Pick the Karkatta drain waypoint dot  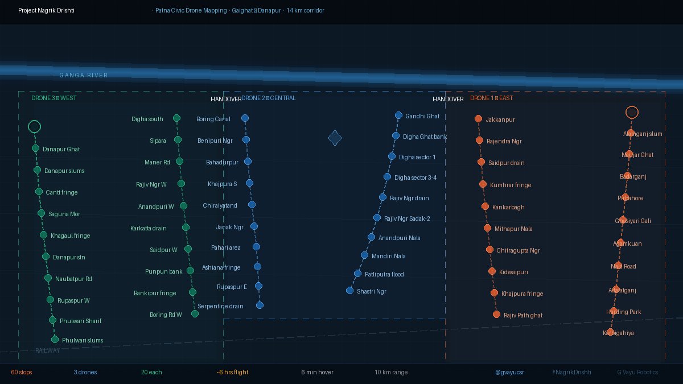click(186, 228)
